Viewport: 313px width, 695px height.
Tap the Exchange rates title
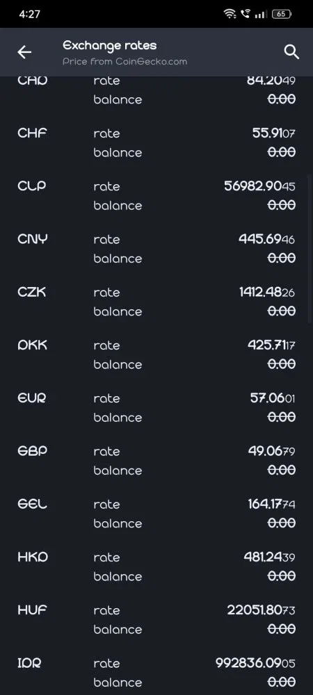[x=109, y=46]
